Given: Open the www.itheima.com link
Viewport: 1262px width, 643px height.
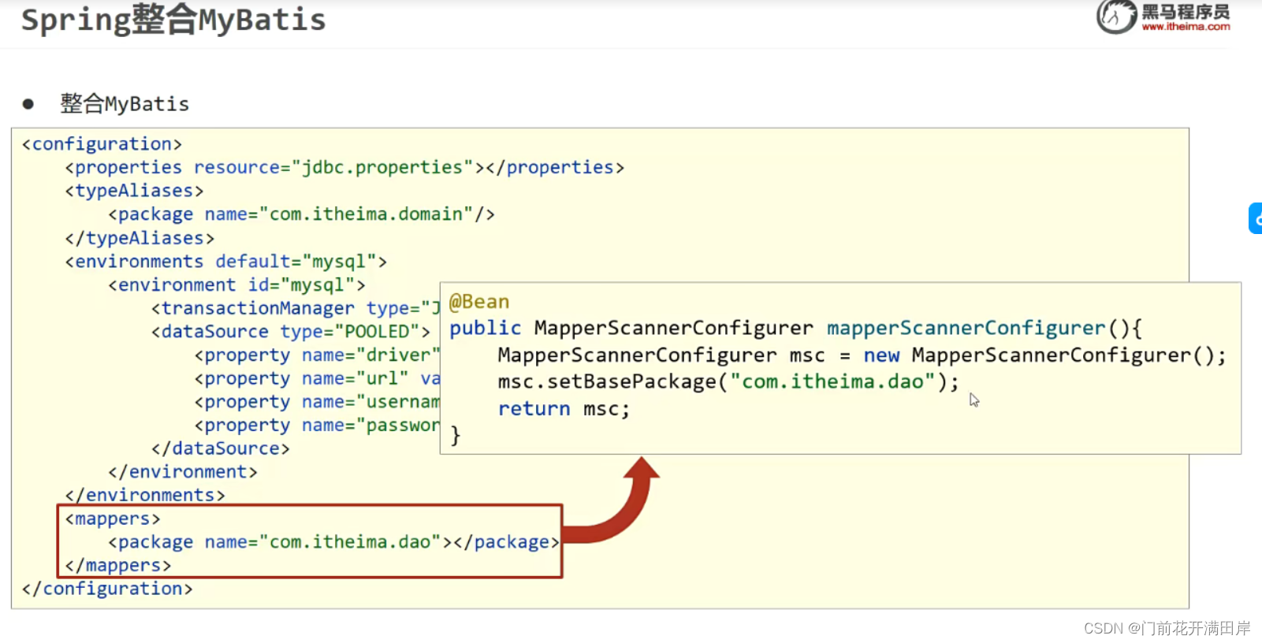Looking at the screenshot, I should tap(1186, 27).
